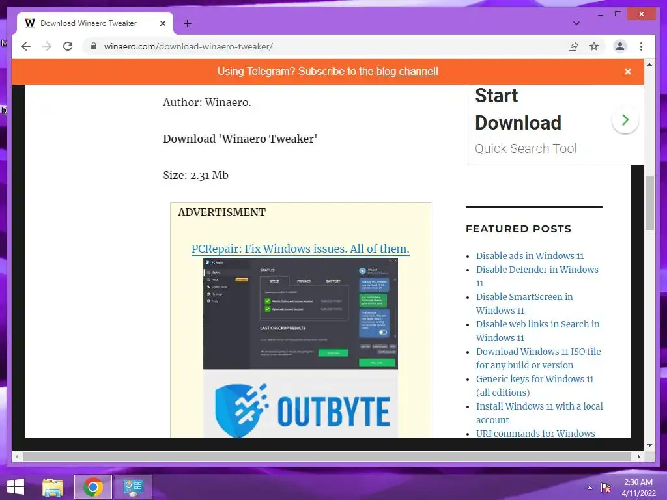Go back to the previous page
Image resolution: width=667 pixels, height=500 pixels.
click(26, 46)
